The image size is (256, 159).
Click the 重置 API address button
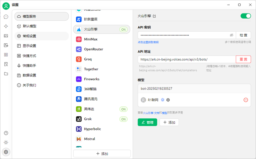244,59
